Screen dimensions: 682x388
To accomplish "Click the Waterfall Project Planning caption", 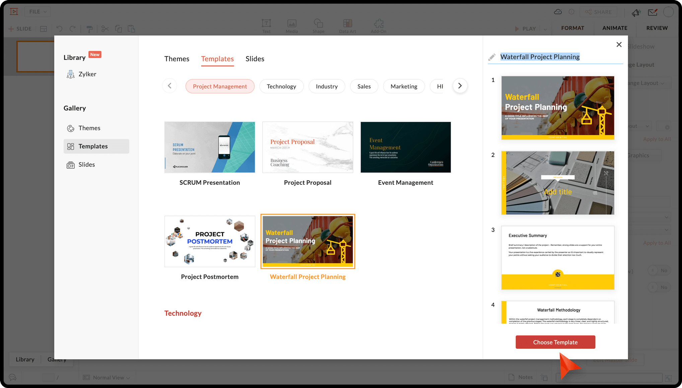I will [308, 277].
